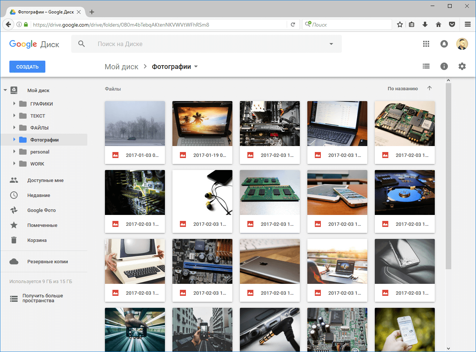Expand the ГРАФИКИ folder tree arrow
476x352 pixels.
tap(14, 104)
